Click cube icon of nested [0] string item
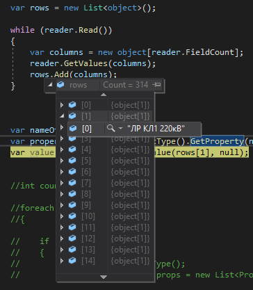 click(73, 128)
